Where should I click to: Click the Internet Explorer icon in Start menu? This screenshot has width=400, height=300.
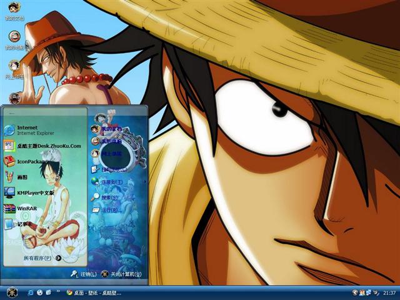[x=9, y=130]
